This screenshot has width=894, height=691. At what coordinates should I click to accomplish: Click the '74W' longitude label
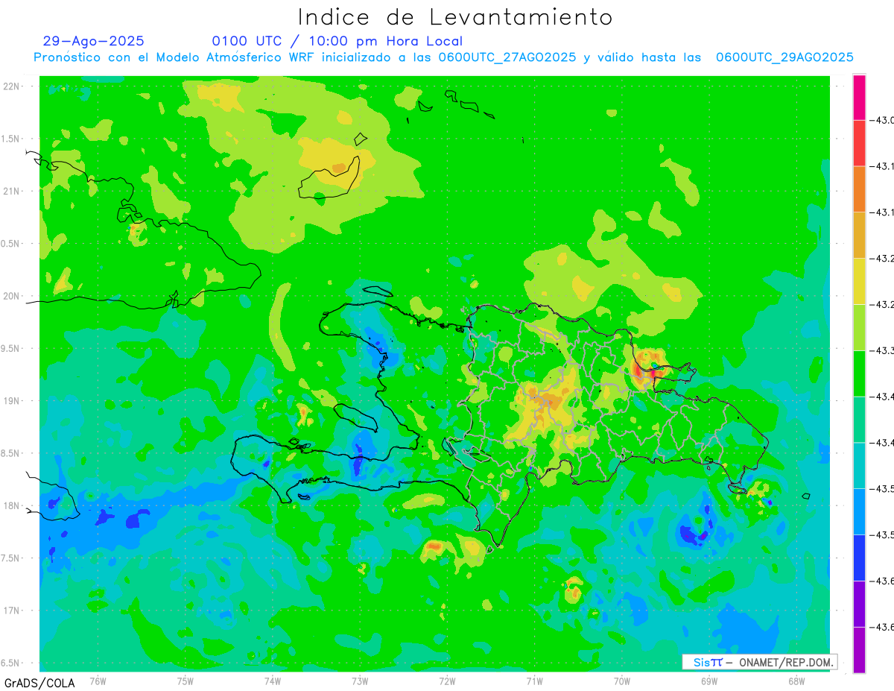[x=273, y=681]
